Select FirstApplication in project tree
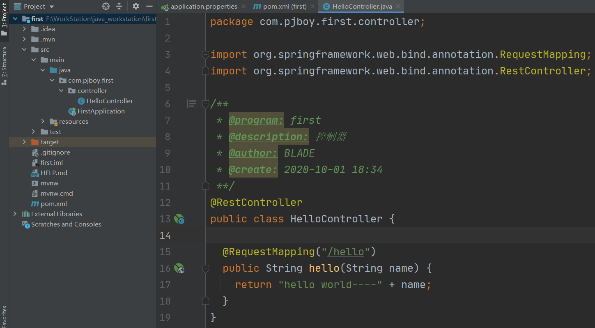This screenshot has width=595, height=328. [x=101, y=111]
